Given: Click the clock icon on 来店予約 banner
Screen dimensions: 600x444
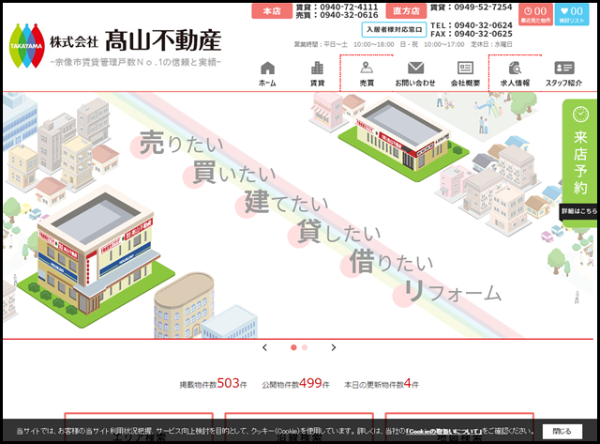Looking at the screenshot, I should tap(580, 115).
